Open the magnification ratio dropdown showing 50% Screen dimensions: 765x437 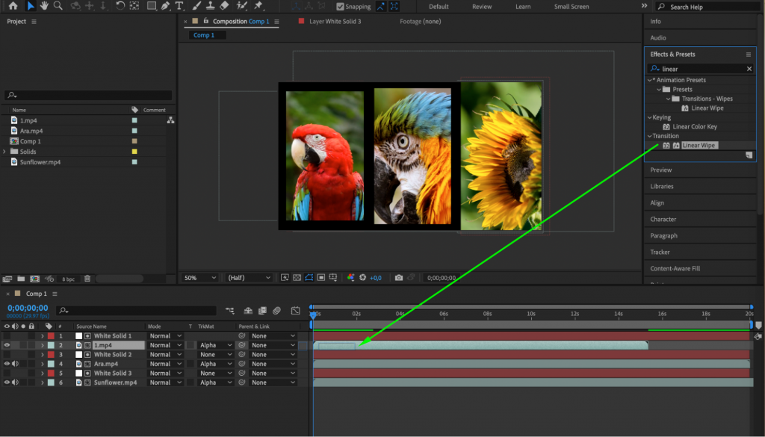(199, 277)
